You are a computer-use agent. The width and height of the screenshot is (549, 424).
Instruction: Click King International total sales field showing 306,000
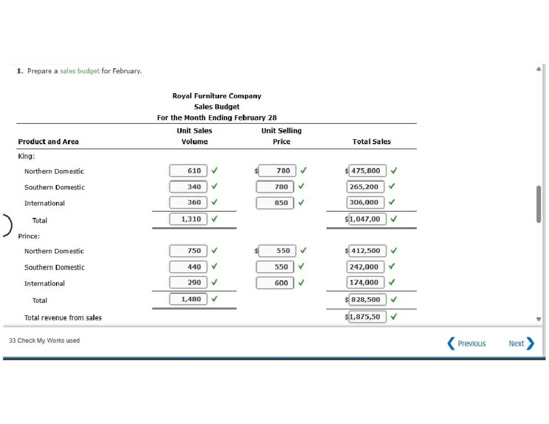(x=365, y=202)
